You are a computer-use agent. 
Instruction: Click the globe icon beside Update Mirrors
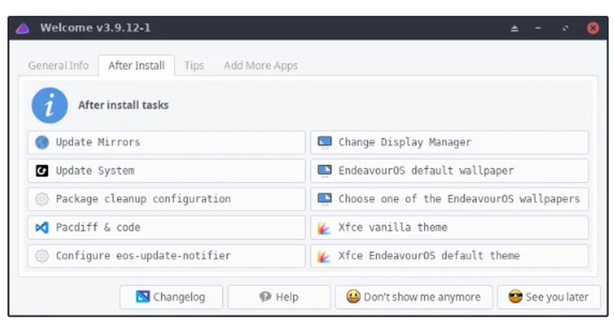pos(42,142)
